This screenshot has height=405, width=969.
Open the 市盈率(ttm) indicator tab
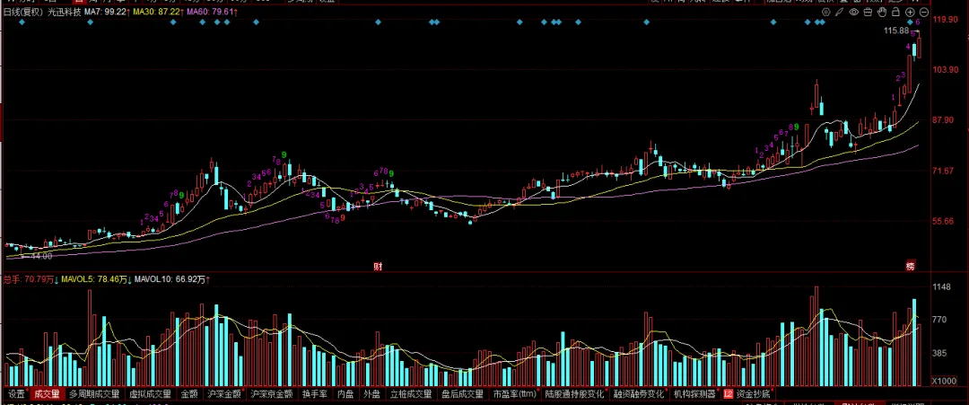[514, 394]
